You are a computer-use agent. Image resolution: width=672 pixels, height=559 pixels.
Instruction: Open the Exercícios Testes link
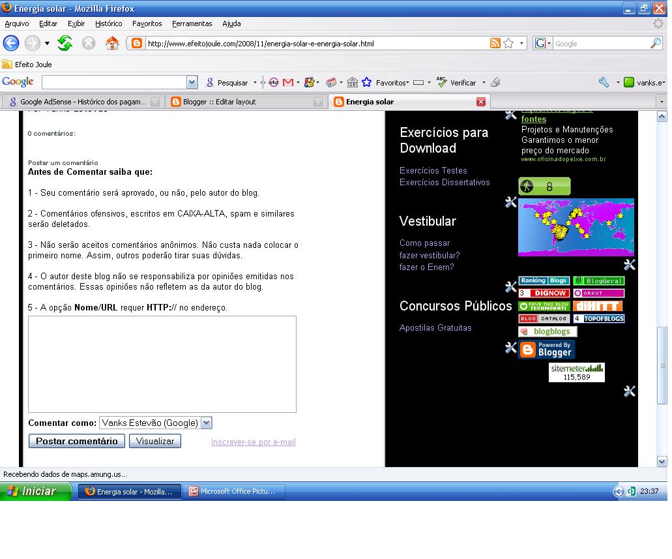(433, 170)
